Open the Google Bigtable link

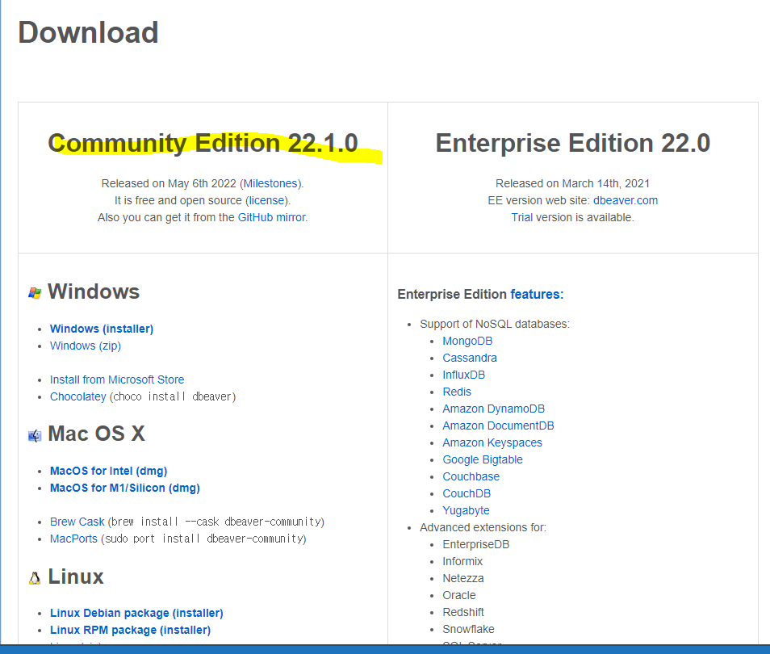pyautogui.click(x=482, y=459)
